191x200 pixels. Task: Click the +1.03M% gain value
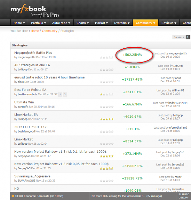pyautogui.click(x=132, y=67)
